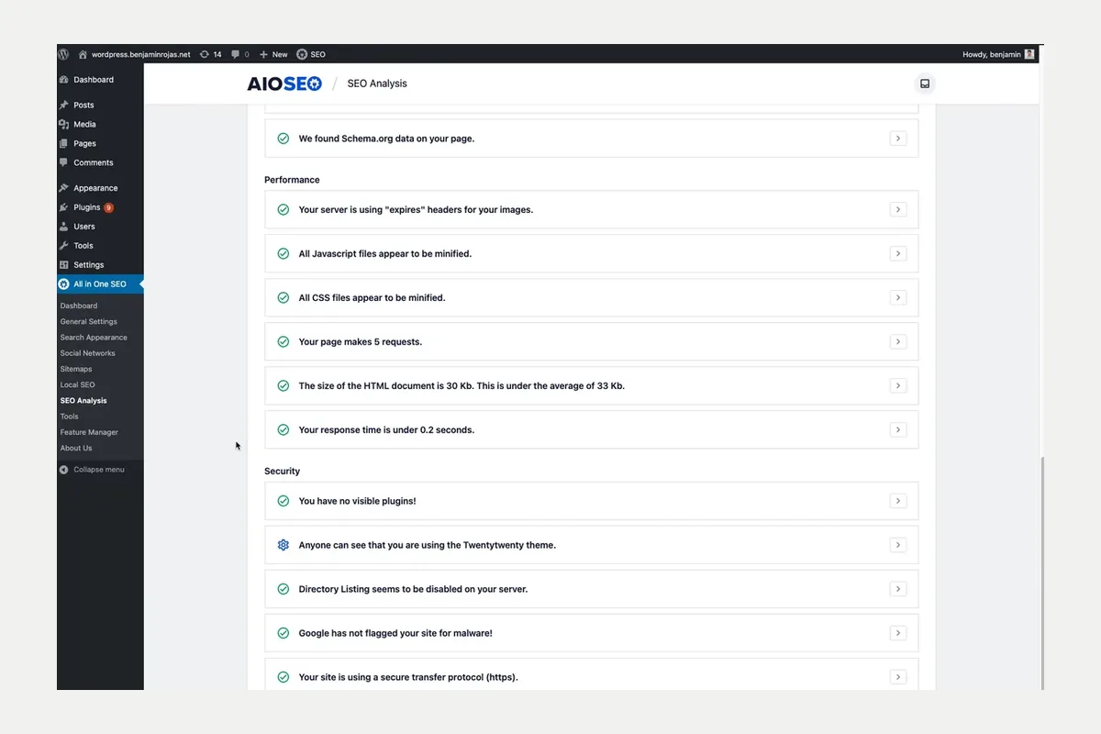The width and height of the screenshot is (1101, 734).
Task: Expand the page makes 5 requests result
Action: pyautogui.click(x=898, y=341)
